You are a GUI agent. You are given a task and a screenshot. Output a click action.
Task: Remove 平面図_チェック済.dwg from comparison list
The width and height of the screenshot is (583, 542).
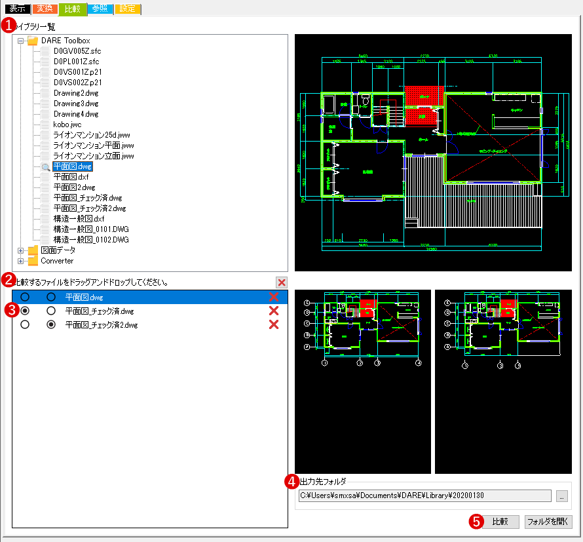pyautogui.click(x=274, y=311)
